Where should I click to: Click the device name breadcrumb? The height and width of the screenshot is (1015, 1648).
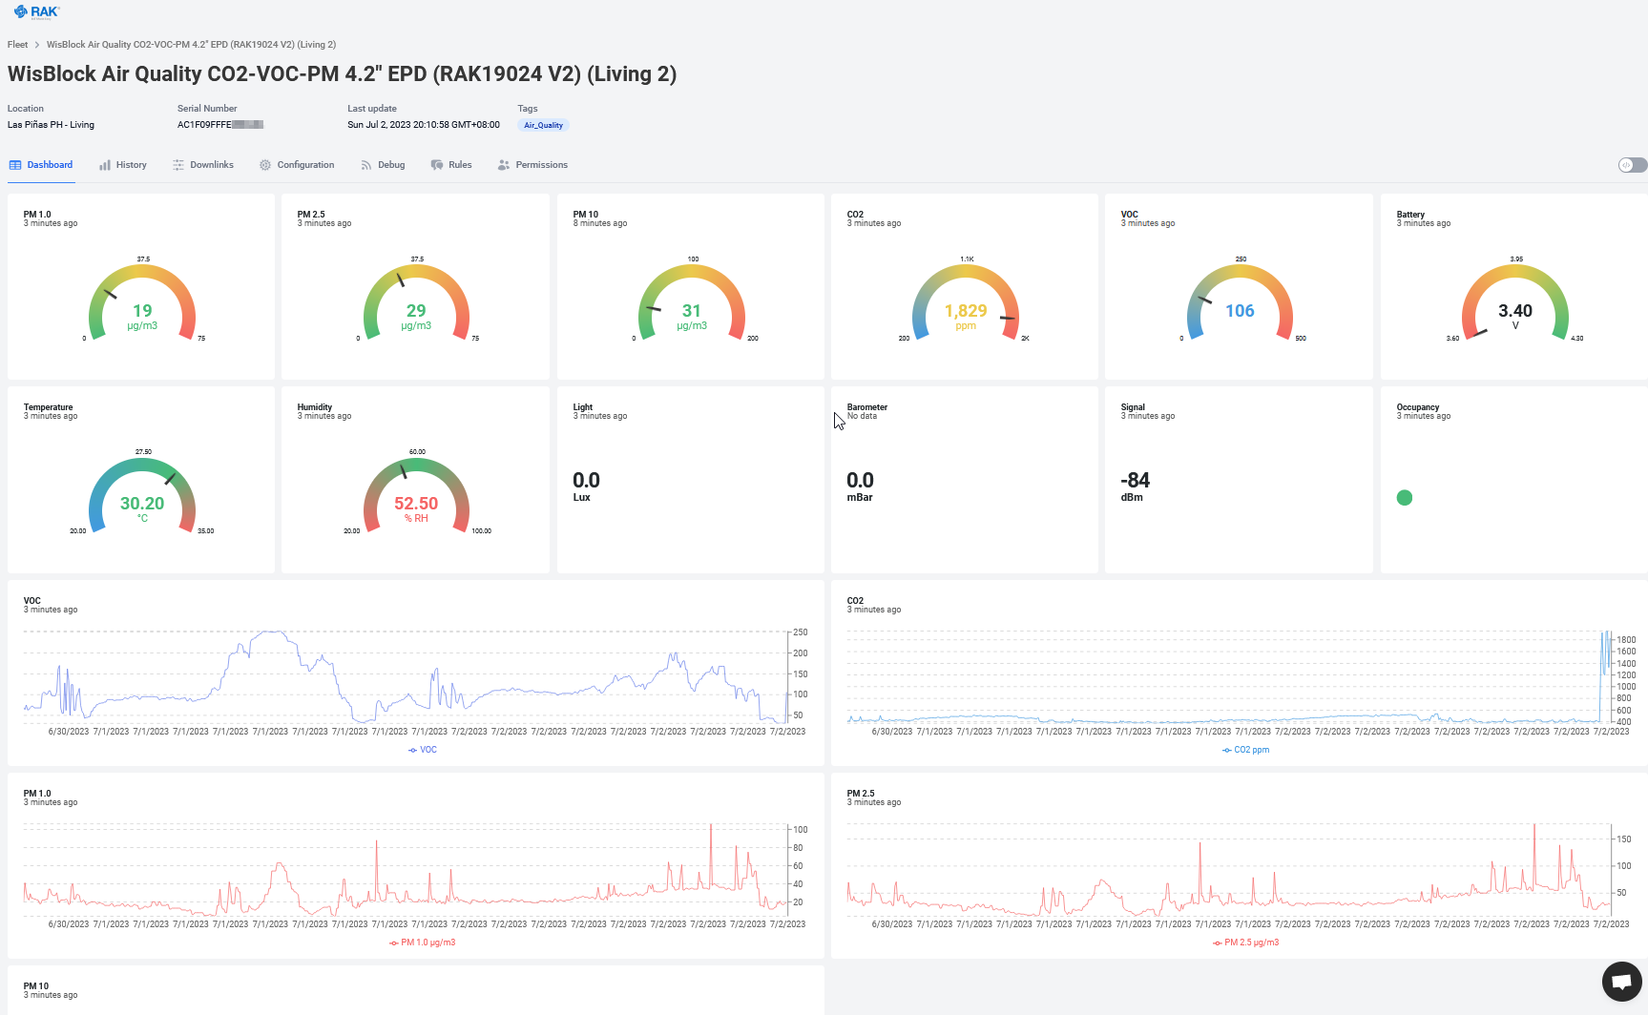(191, 45)
